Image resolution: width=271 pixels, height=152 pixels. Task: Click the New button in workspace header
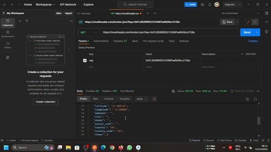tap(58, 13)
